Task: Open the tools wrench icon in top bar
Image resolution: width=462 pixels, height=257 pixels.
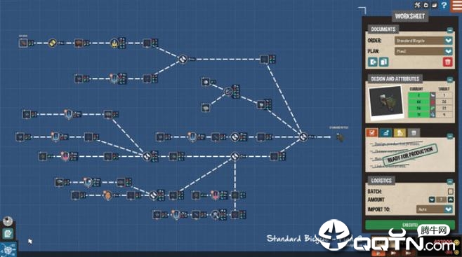Action: pyautogui.click(x=417, y=5)
